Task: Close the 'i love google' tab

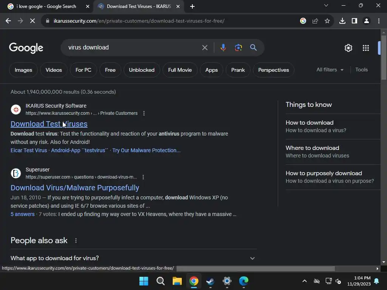Action: point(88,6)
